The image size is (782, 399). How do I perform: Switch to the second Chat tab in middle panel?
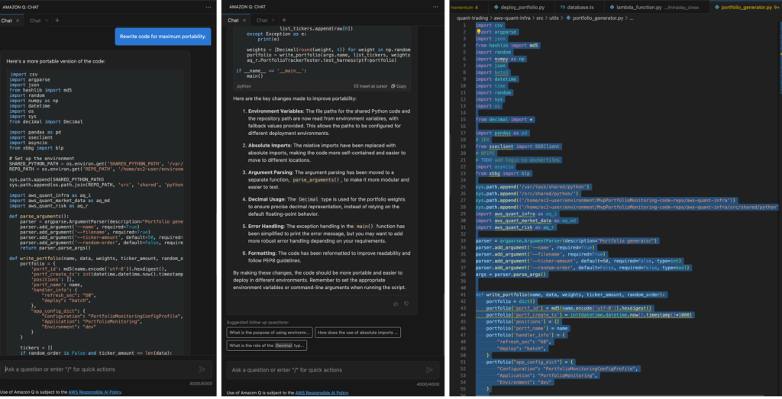coord(261,20)
